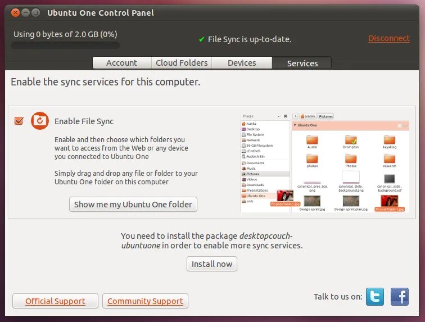
Task: Open the Official Support link
Action: click(x=55, y=301)
